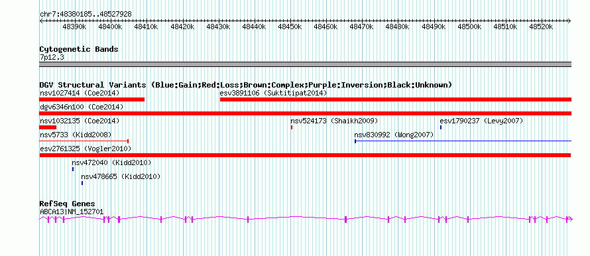Viewport: 590px width, 256px height.
Task: Click the 48430k ruler tick label
Action: click(218, 27)
